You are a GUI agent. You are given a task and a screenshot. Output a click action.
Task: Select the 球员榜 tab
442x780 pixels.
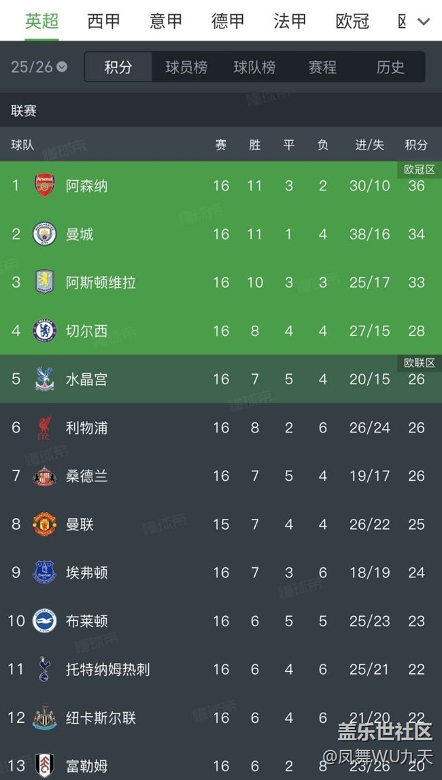click(x=186, y=67)
